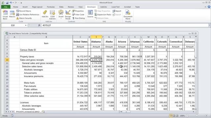Screen dimensions: 211x118
Task: Click the vertical scrollbar down arrow
Action: point(196,109)
